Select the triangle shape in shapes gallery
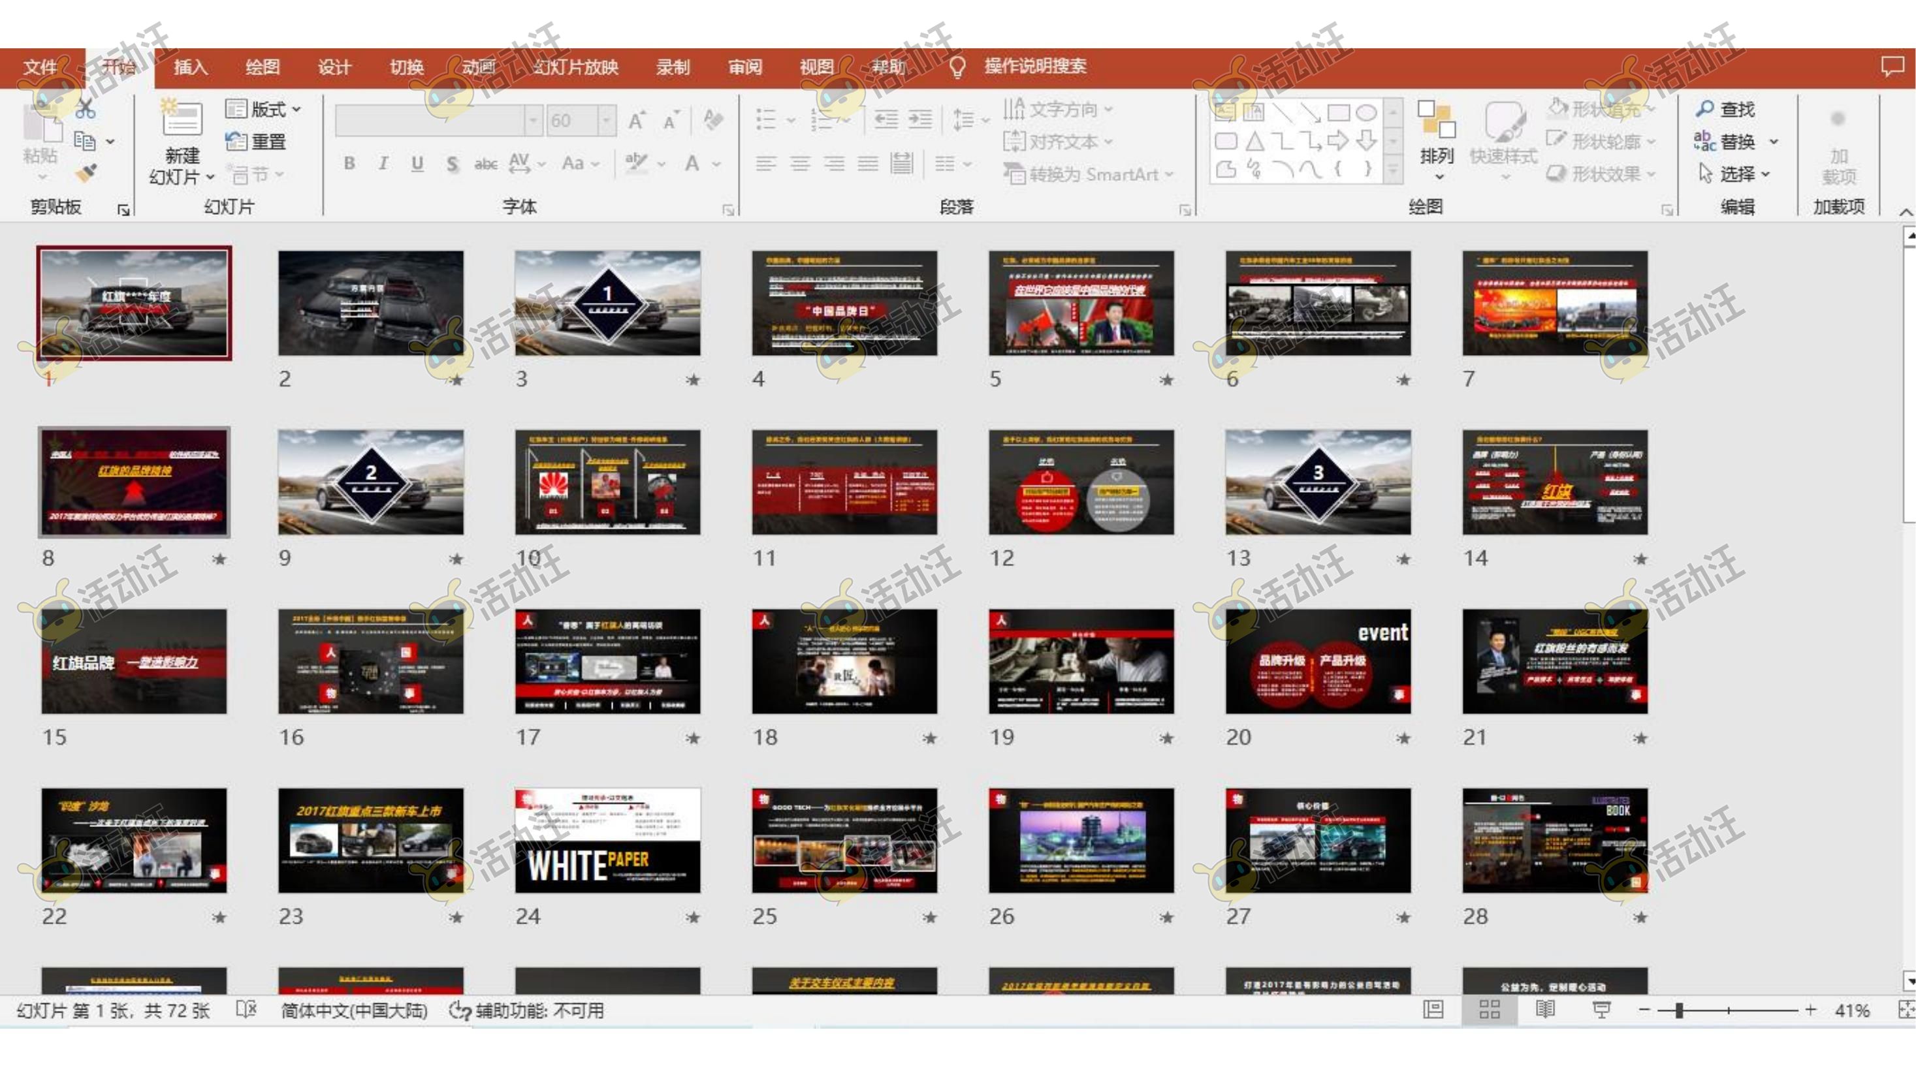Image resolution: width=1916 pixels, height=1077 pixels. [1254, 140]
